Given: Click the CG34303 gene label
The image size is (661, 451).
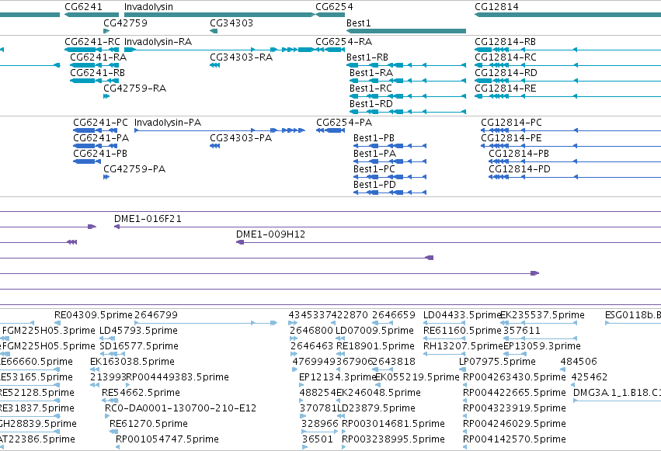Looking at the screenshot, I should (x=231, y=23).
